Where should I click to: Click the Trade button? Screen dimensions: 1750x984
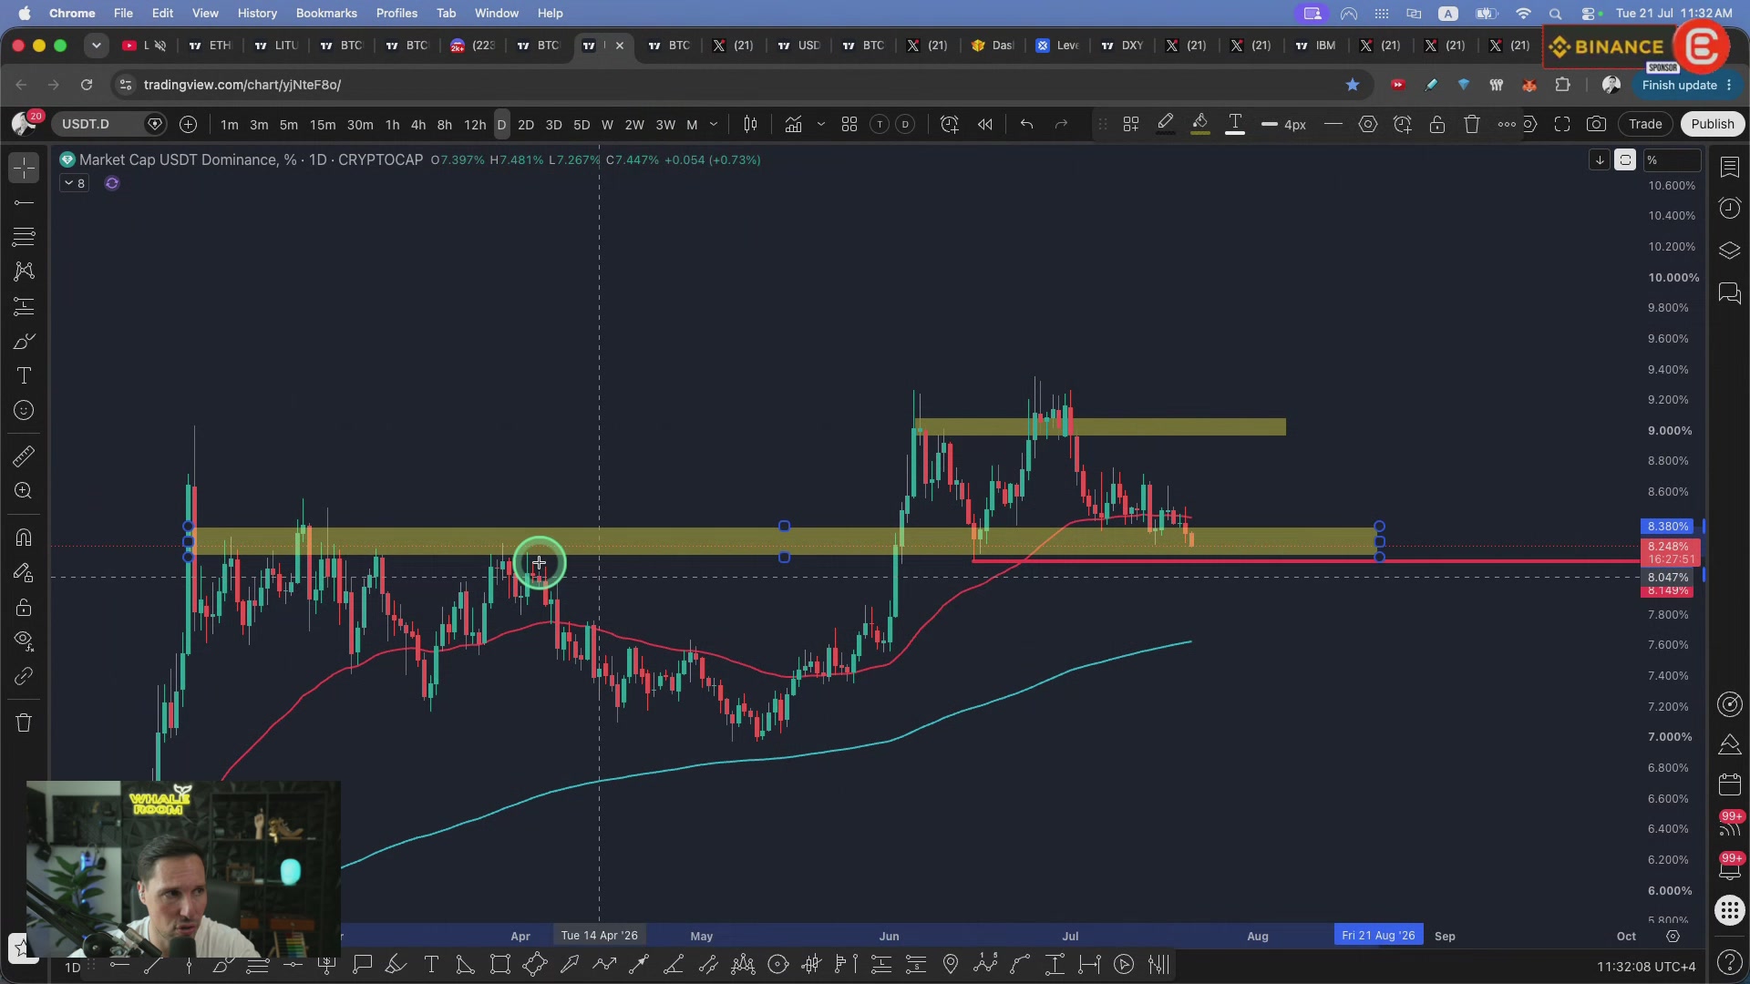(1645, 125)
